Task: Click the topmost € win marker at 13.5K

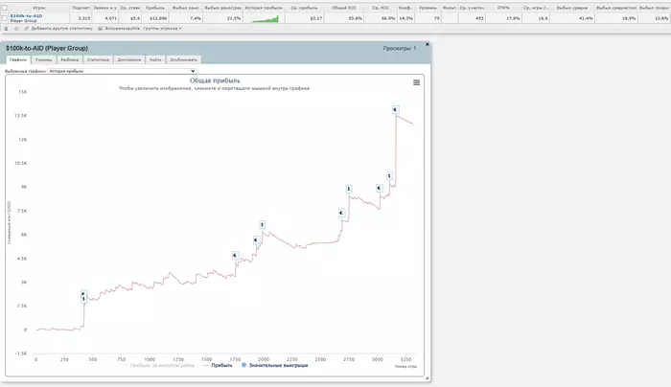Action: 395,110
